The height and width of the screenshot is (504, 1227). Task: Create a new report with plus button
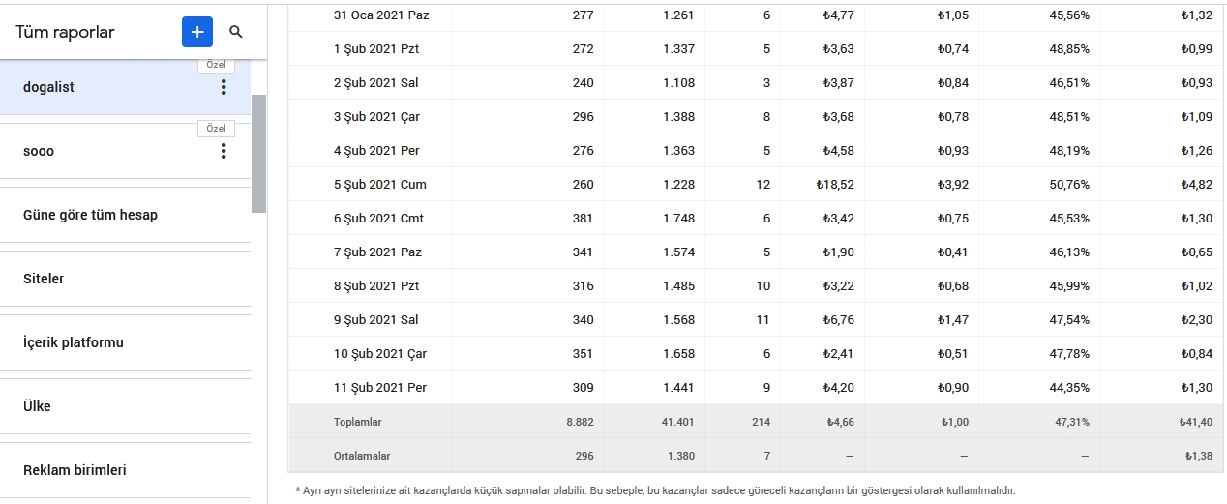point(197,32)
